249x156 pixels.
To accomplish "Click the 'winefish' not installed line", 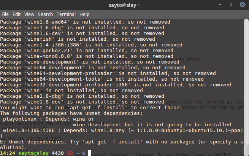I will (x=78, y=39).
